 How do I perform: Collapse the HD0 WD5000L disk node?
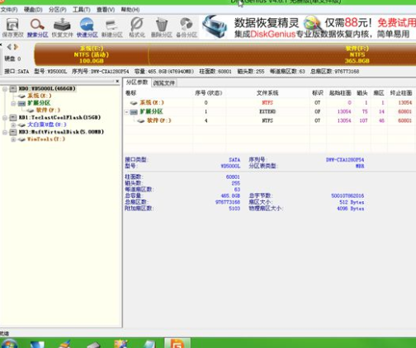click(x=5, y=89)
